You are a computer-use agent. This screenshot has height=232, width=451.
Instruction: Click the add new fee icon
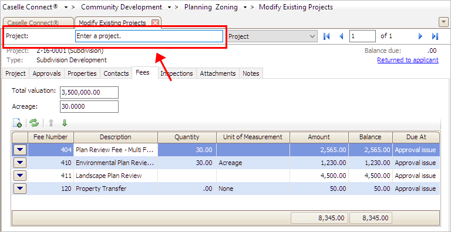point(18,123)
